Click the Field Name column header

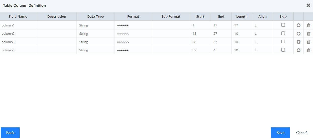point(18,16)
